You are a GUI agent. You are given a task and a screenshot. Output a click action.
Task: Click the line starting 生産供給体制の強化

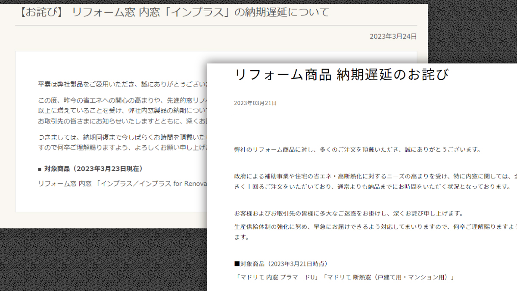pyautogui.click(x=375, y=227)
